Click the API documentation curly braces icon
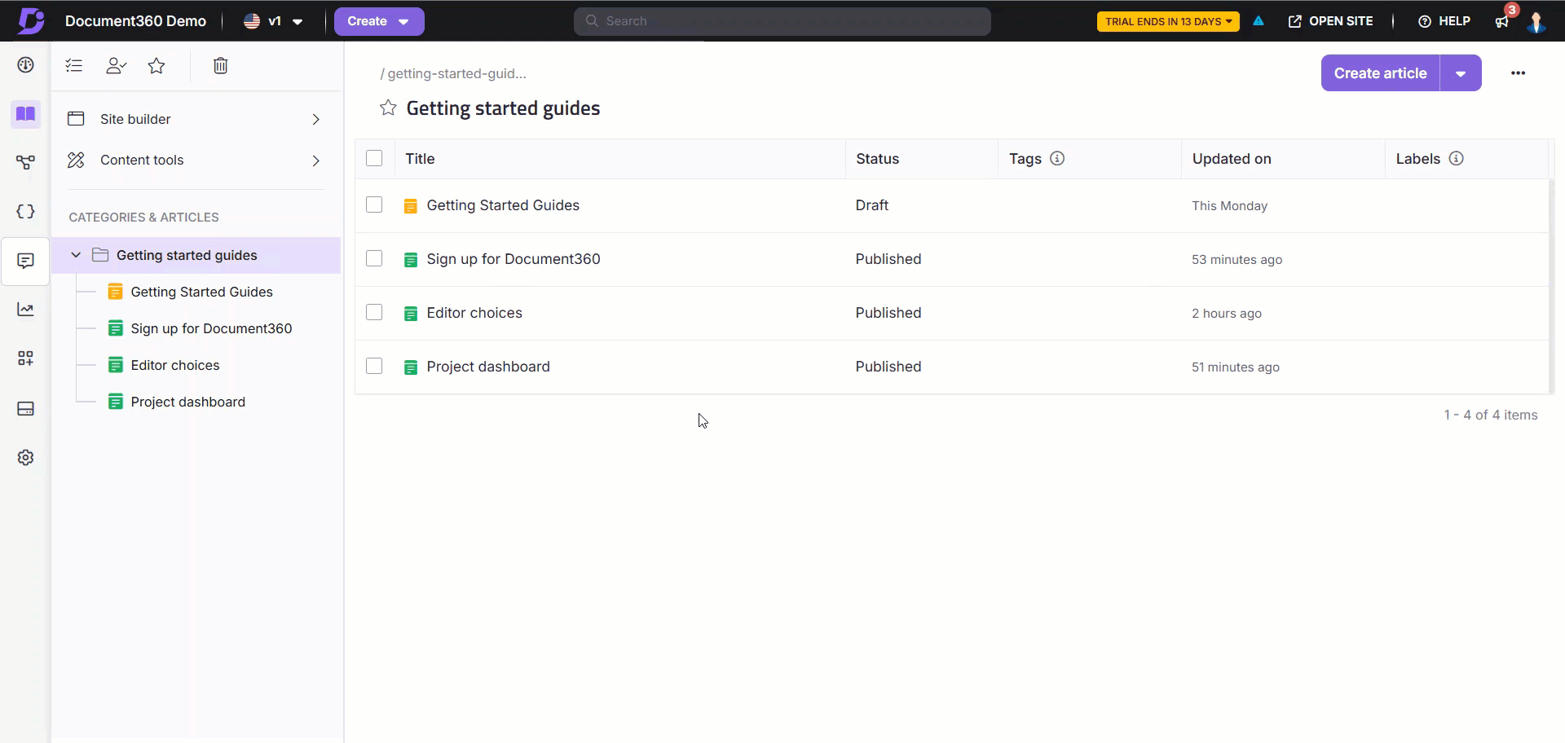The image size is (1565, 743). pyautogui.click(x=25, y=212)
